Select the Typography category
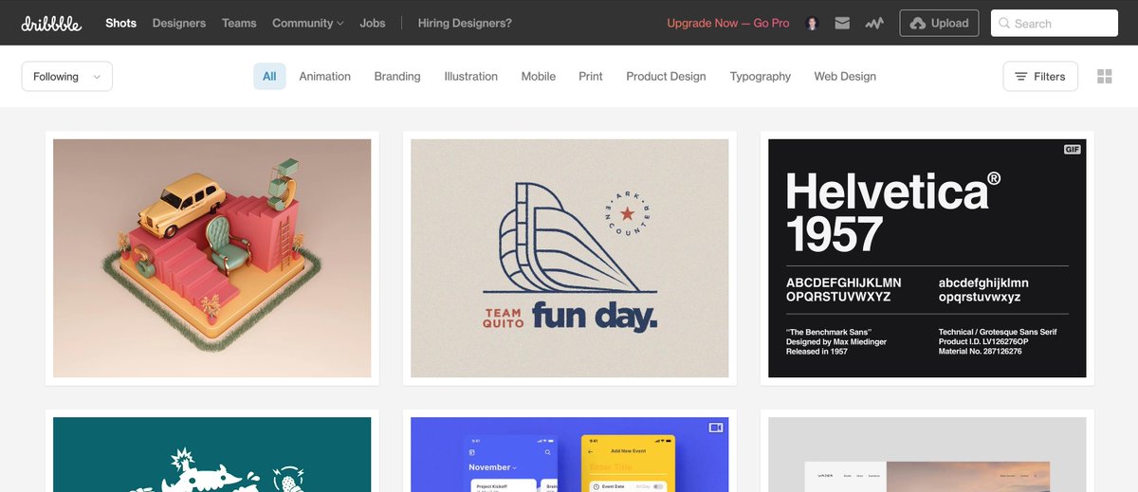 (761, 77)
